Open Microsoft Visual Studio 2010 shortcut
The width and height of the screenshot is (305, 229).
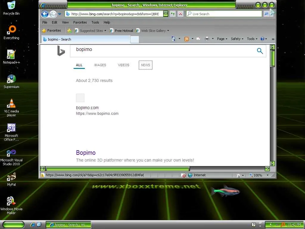point(12,157)
